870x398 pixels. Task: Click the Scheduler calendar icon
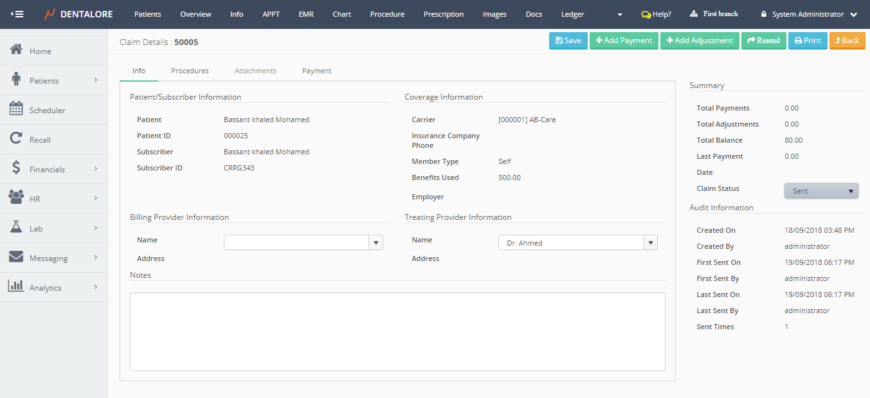[16, 109]
